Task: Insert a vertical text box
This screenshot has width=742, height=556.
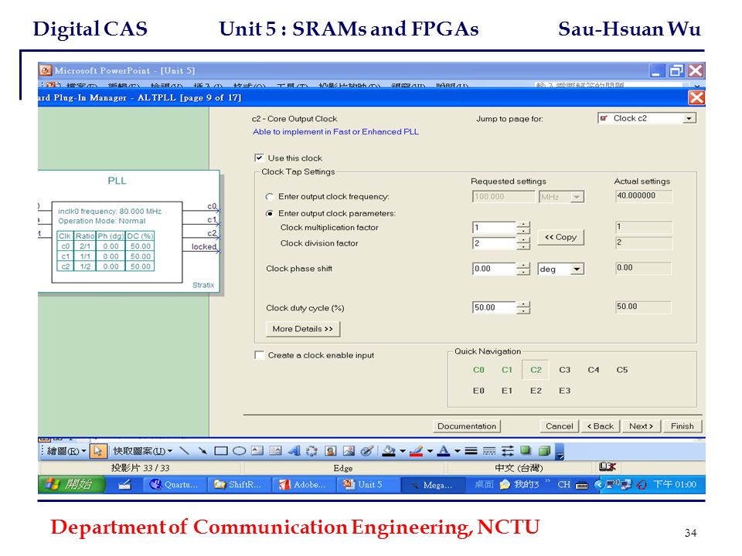Action: (275, 450)
